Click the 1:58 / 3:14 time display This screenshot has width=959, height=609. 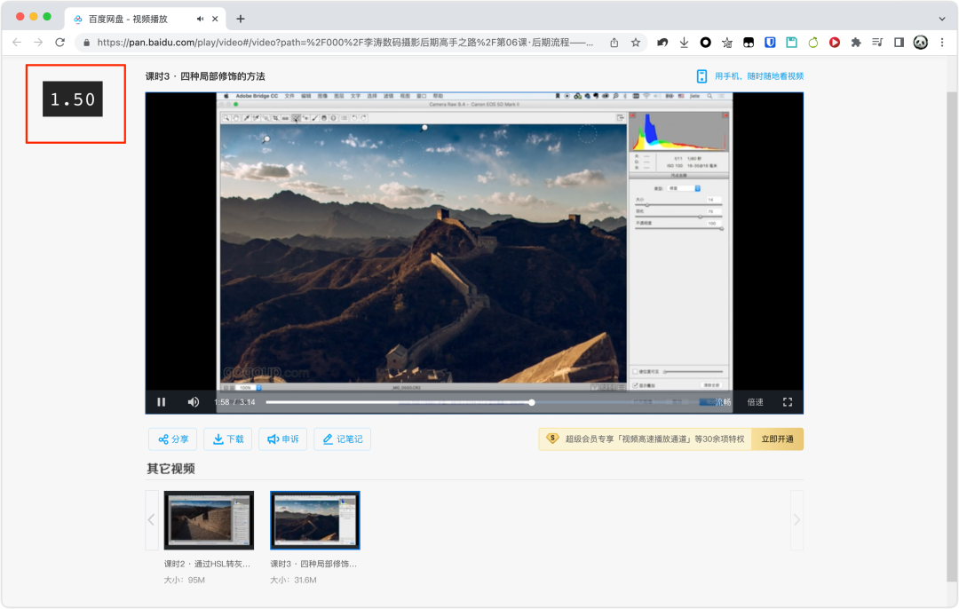click(x=234, y=402)
